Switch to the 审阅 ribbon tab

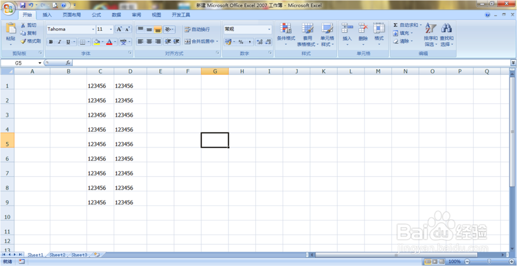[136, 15]
